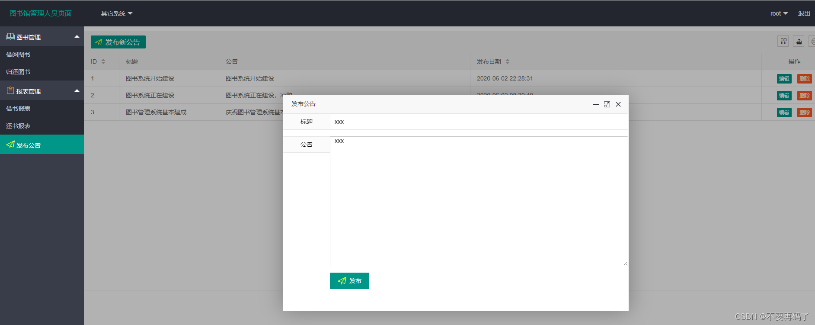This screenshot has height=325, width=815.
Task: Click 编辑 for 图书管理系统基本建成 row
Action: (x=784, y=113)
